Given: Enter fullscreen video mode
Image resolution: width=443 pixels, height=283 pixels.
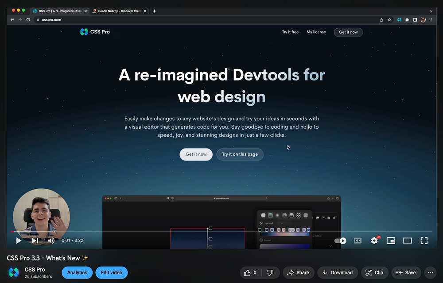Looking at the screenshot, I should point(424,241).
